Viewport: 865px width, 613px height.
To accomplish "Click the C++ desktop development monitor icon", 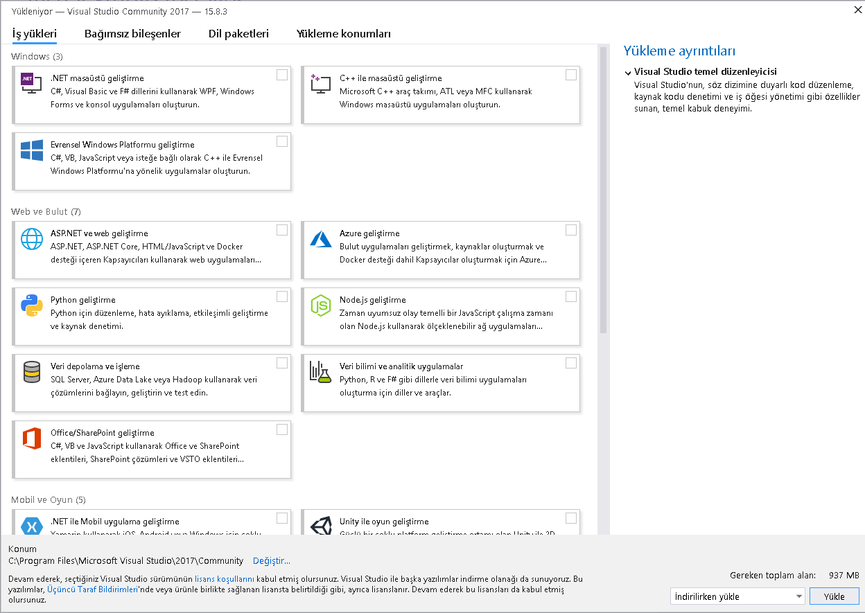I will (x=320, y=84).
